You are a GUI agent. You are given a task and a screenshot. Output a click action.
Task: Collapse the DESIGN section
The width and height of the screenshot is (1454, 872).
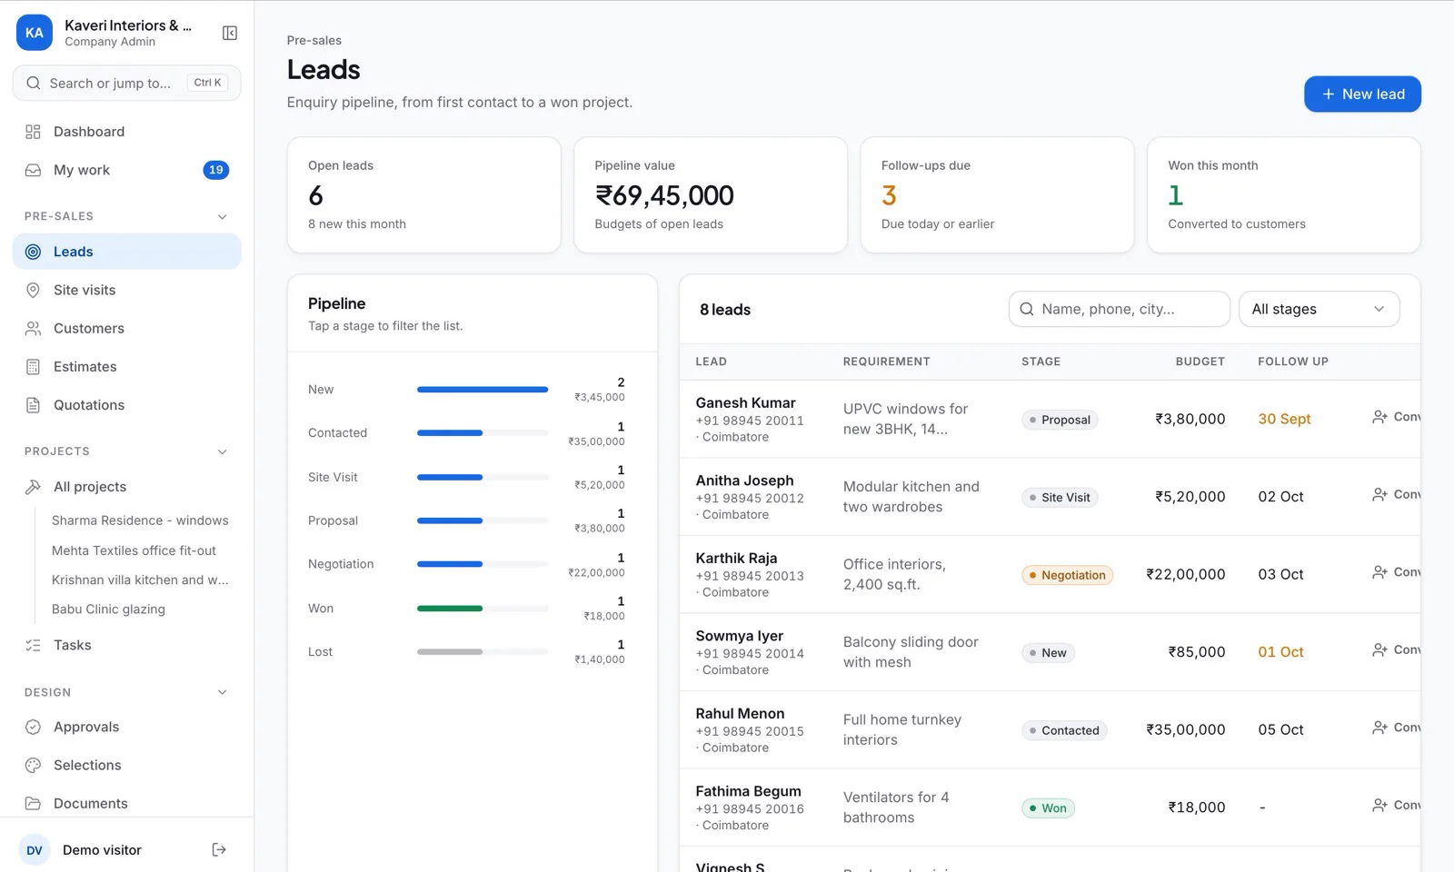coord(223,692)
